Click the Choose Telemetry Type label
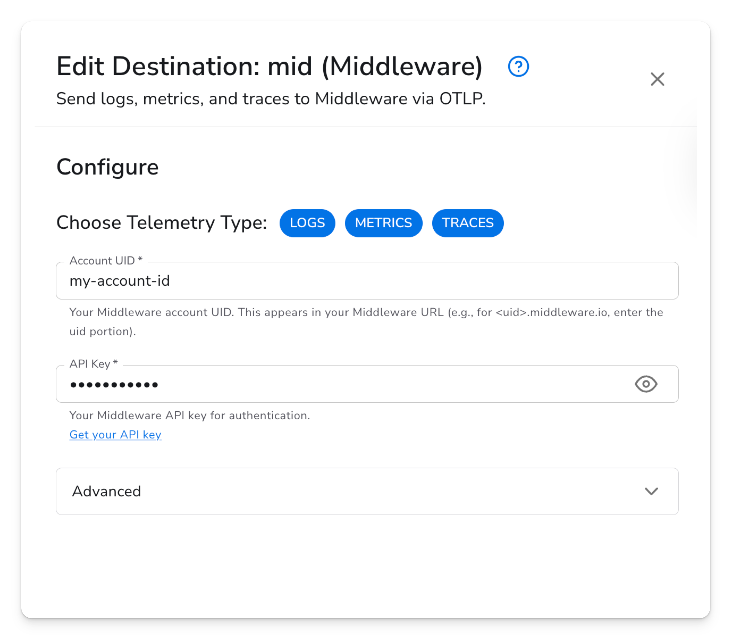Viewport: 732px width, 640px height. click(162, 222)
